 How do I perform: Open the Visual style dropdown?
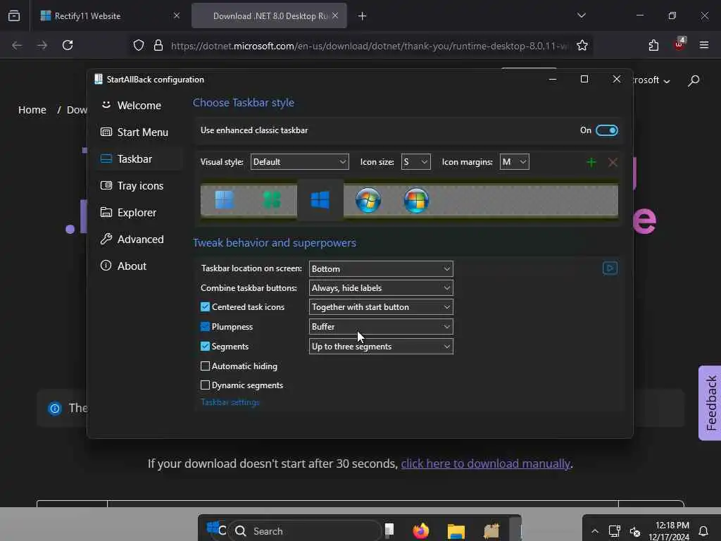pos(299,162)
